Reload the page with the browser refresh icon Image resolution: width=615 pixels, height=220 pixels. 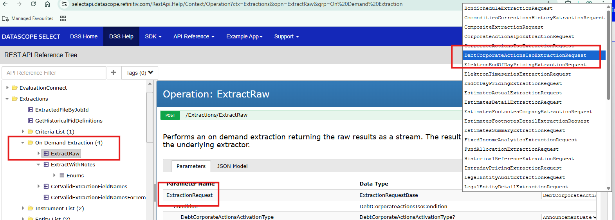coord(33,4)
